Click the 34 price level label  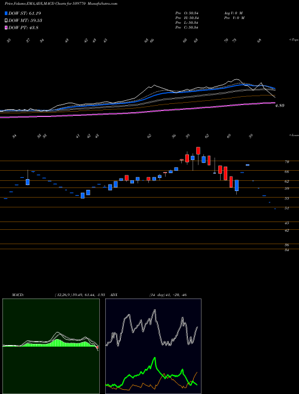coord(286,250)
